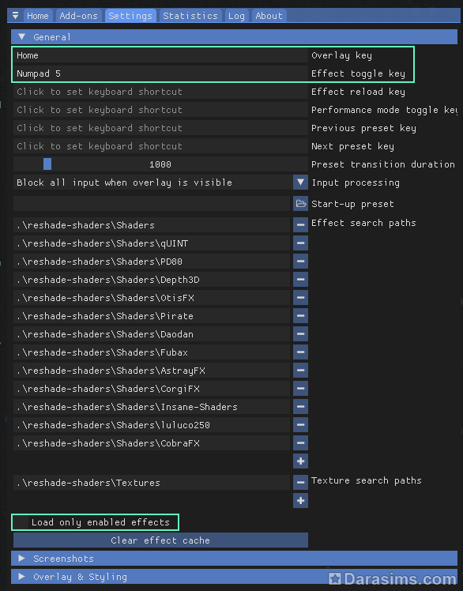Click the 'Texture search paths' label

click(366, 480)
